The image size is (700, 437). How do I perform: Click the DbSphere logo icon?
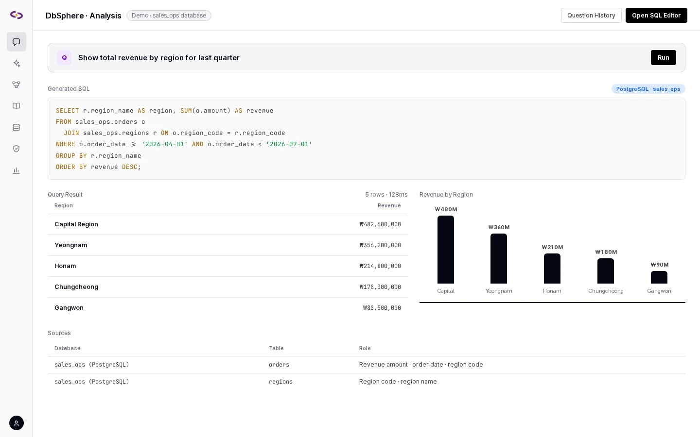(17, 15)
